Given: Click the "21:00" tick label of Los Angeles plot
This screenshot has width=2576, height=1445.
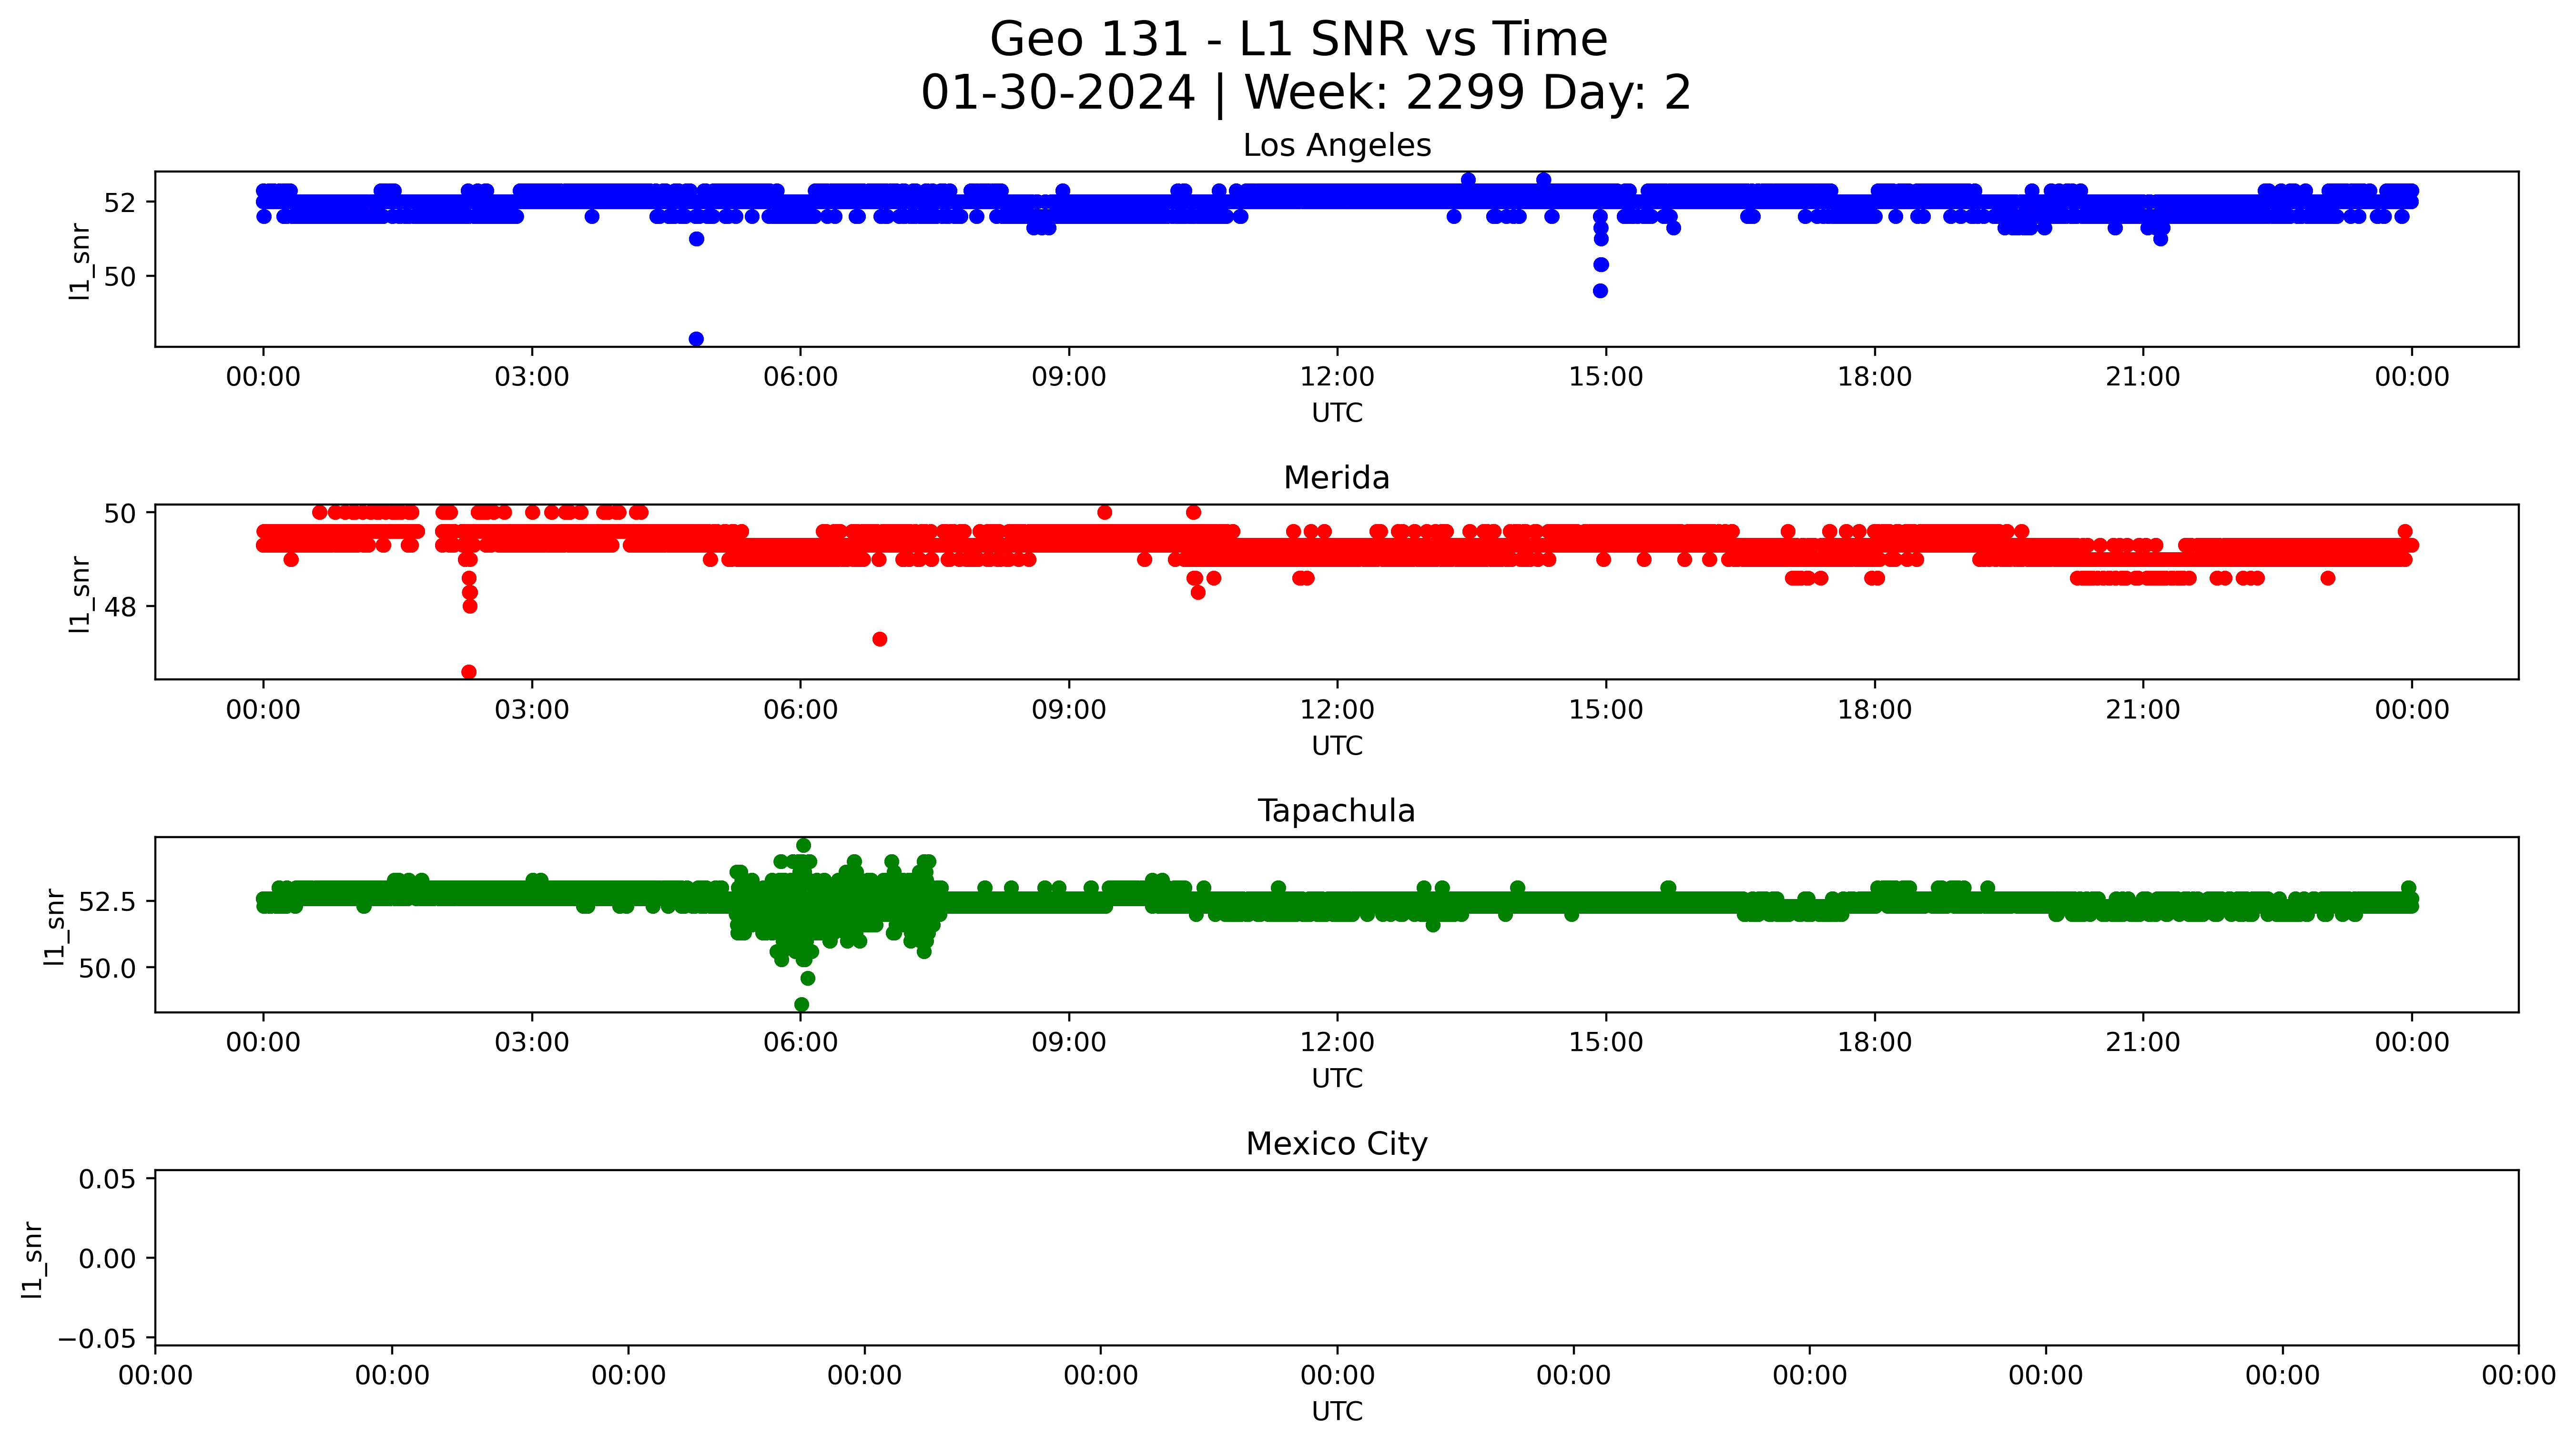Looking at the screenshot, I should click(2143, 377).
